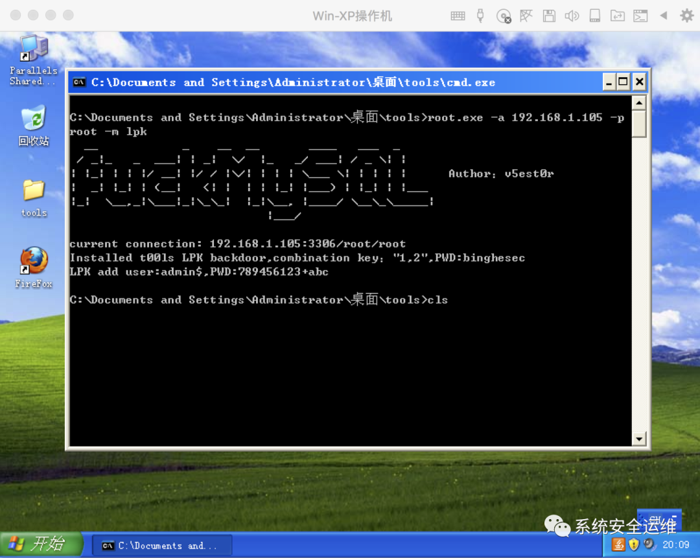Maximize the cmd.exe window
Image resolution: width=700 pixels, height=558 pixels.
tap(624, 82)
